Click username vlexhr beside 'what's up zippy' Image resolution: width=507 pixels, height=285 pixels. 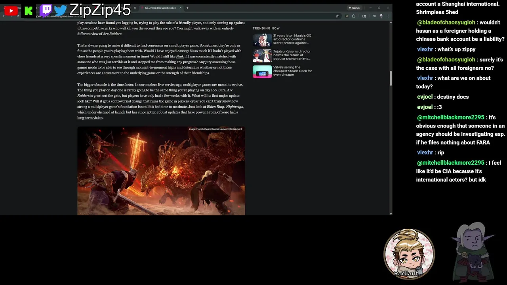click(425, 49)
